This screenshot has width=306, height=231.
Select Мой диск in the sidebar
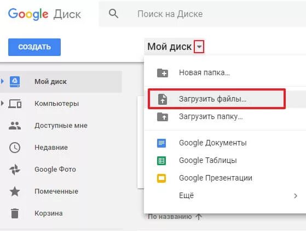[x=61, y=82]
